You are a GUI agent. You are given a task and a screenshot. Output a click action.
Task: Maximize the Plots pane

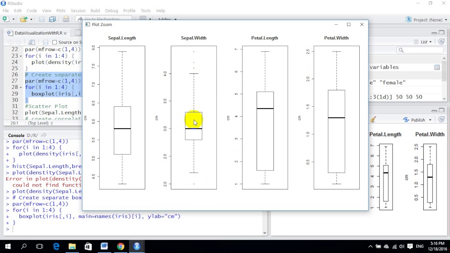click(442, 110)
